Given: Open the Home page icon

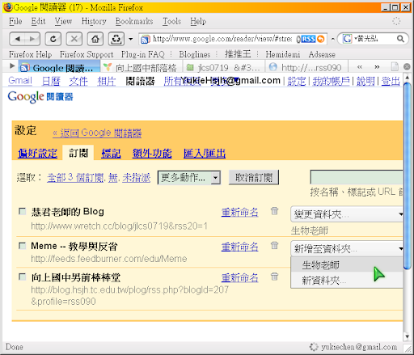Looking at the screenshot, I should [x=95, y=39].
